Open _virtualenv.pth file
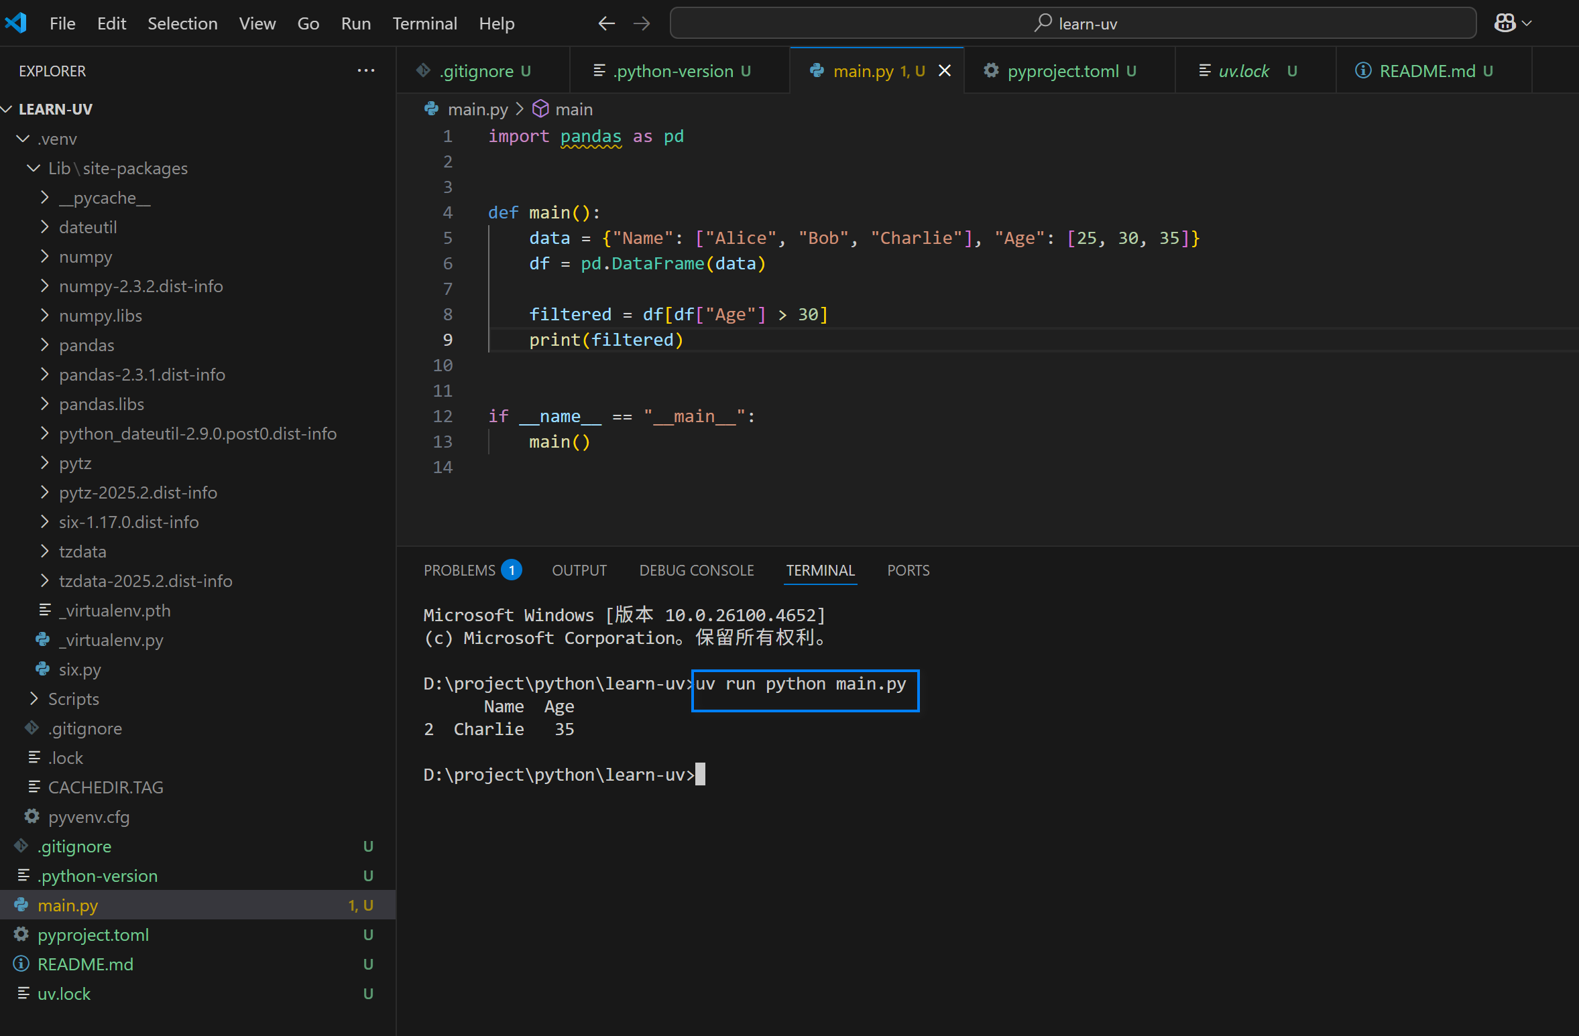 (198, 610)
